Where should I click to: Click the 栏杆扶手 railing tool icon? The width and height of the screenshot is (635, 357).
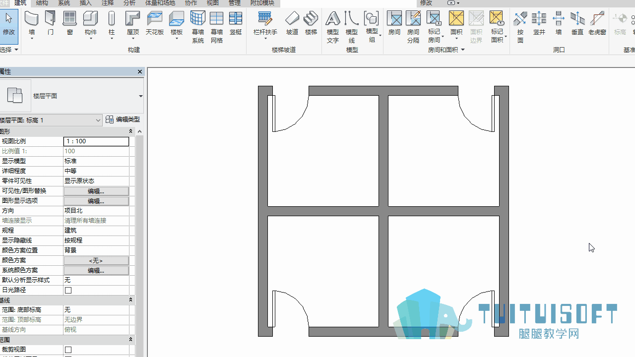tap(265, 19)
